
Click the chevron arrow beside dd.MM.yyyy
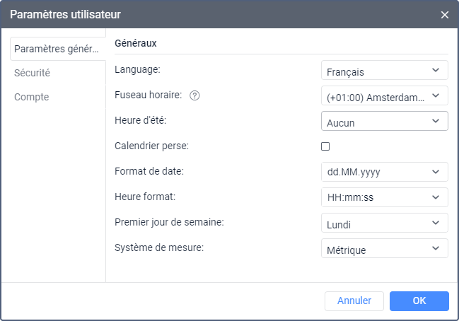436,172
